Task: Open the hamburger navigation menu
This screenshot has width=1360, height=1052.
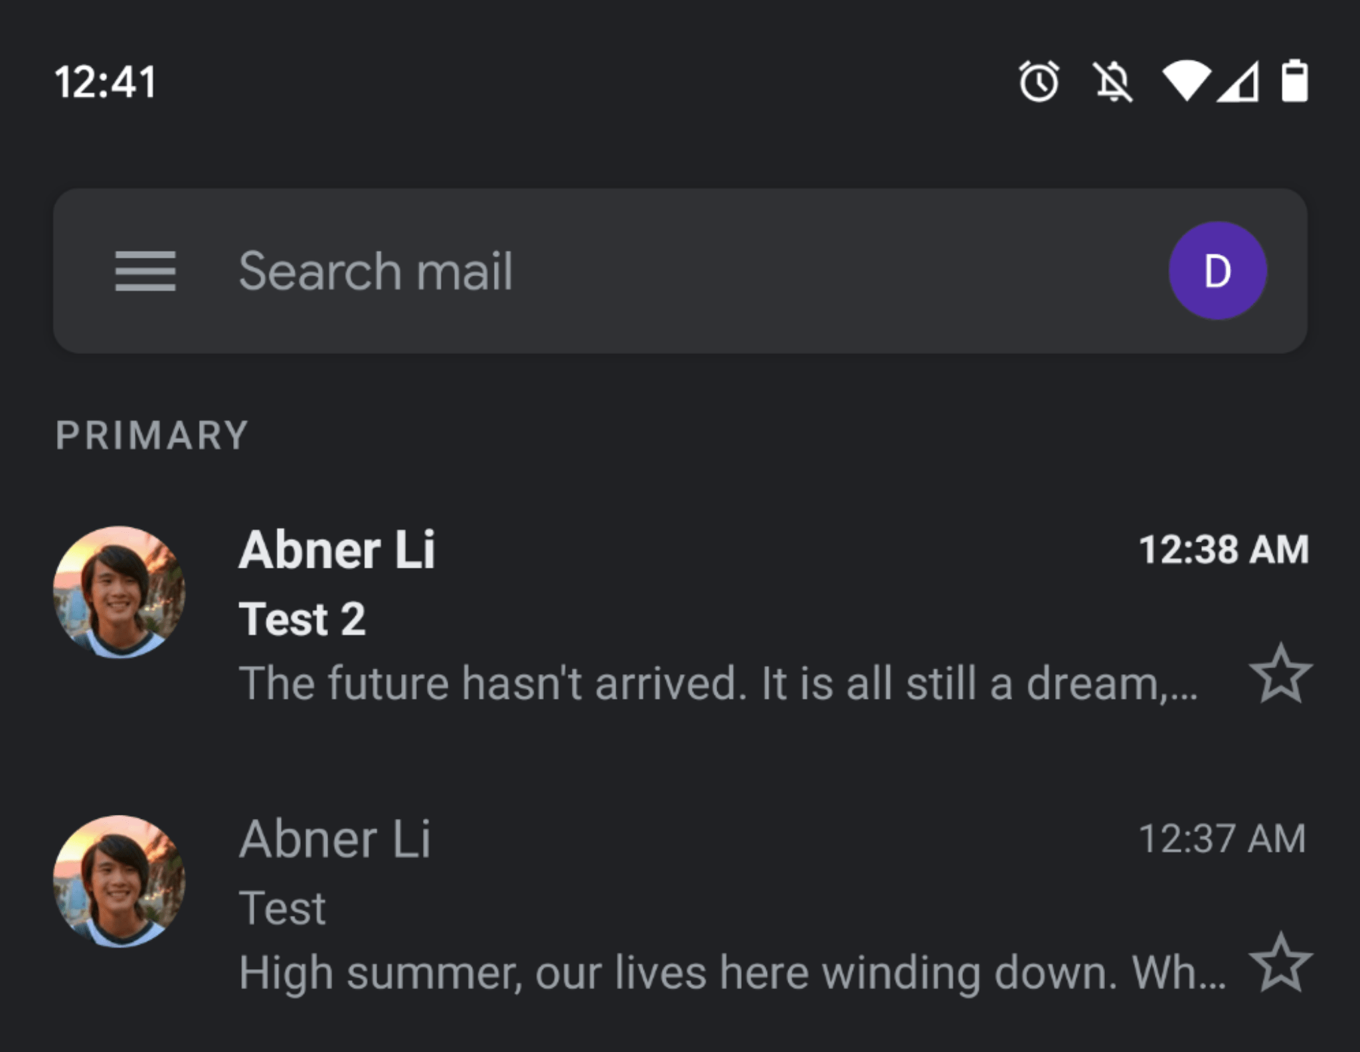Action: 145,271
